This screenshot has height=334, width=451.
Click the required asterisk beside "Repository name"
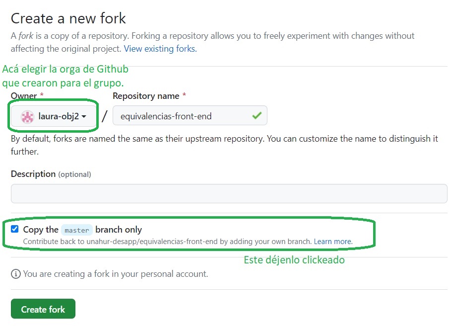click(x=184, y=95)
